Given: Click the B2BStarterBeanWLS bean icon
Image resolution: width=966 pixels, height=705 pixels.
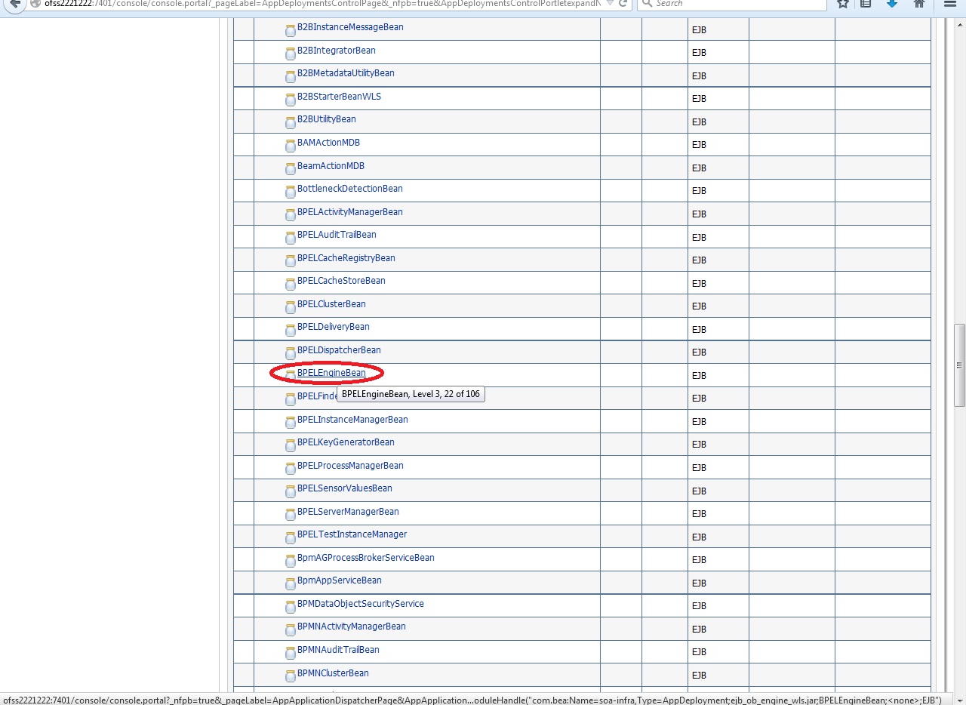Looking at the screenshot, I should pos(291,100).
